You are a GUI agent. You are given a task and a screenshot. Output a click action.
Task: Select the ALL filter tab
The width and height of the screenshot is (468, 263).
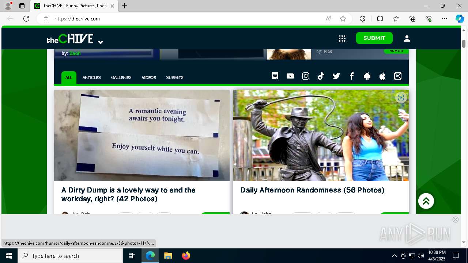click(69, 77)
